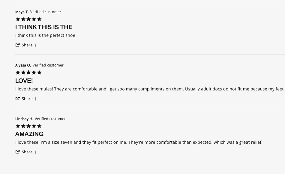Click the reviewer name Lindsey H.

coord(24,119)
